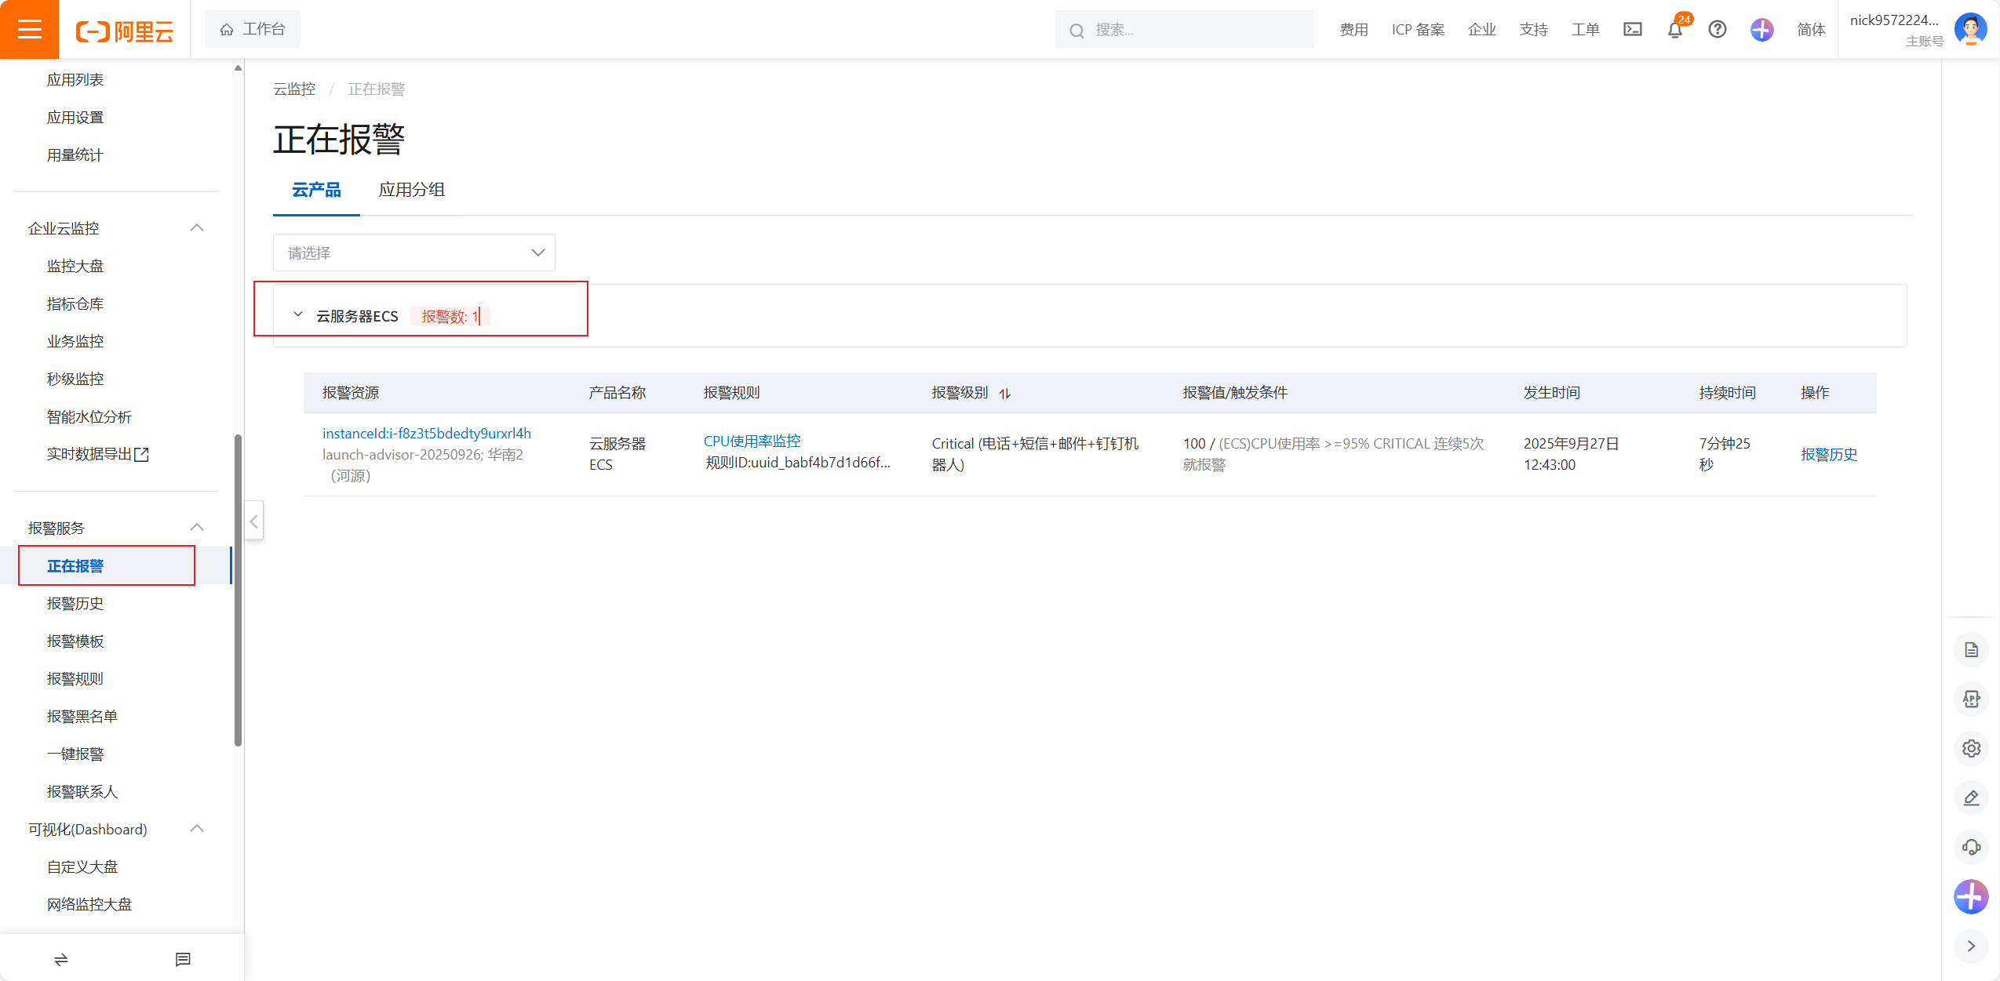Image resolution: width=2000 pixels, height=981 pixels.
Task: Click the user avatar picture
Action: click(1970, 29)
